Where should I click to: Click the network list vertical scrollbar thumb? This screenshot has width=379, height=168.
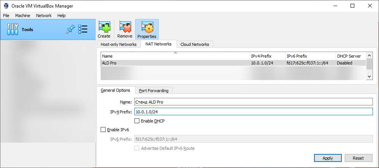[369, 64]
